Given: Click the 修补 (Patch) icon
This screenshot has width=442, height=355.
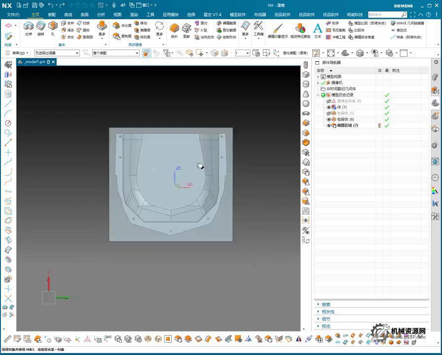Looking at the screenshot, I should 174,29.
